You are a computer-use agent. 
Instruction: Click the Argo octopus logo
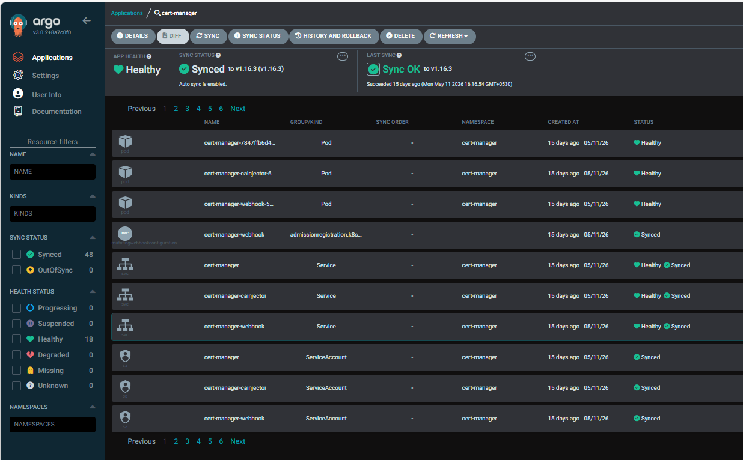[x=18, y=25]
